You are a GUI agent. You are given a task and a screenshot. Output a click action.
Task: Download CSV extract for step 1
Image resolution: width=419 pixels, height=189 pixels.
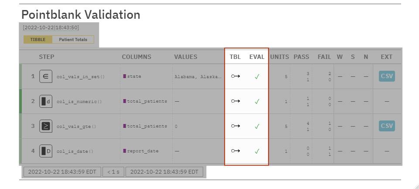click(x=387, y=76)
